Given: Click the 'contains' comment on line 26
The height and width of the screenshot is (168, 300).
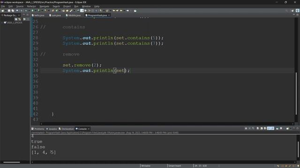Looking at the screenshot, I should pos(74,27).
